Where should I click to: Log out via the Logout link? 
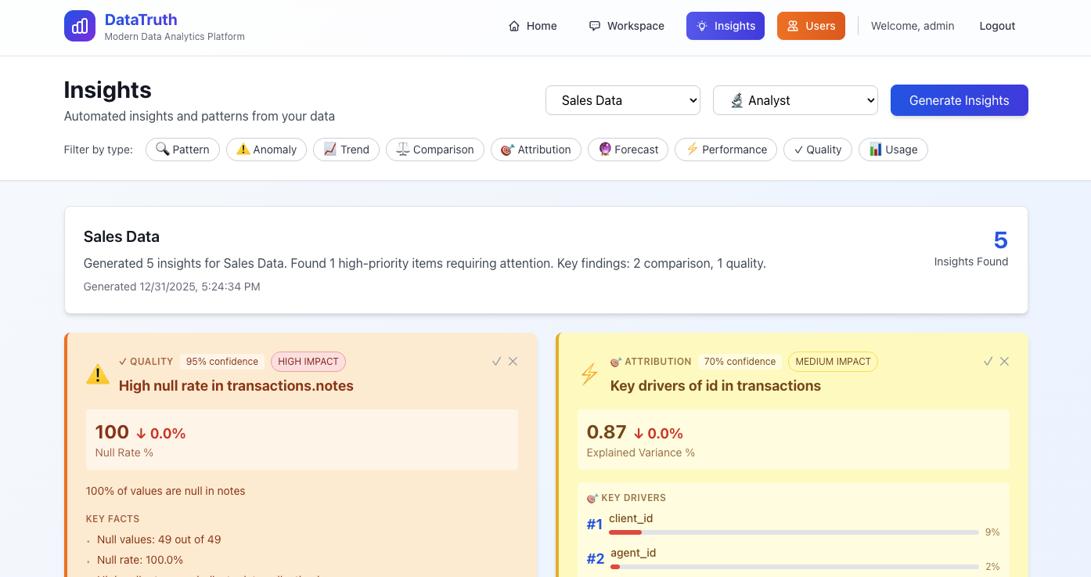(997, 26)
